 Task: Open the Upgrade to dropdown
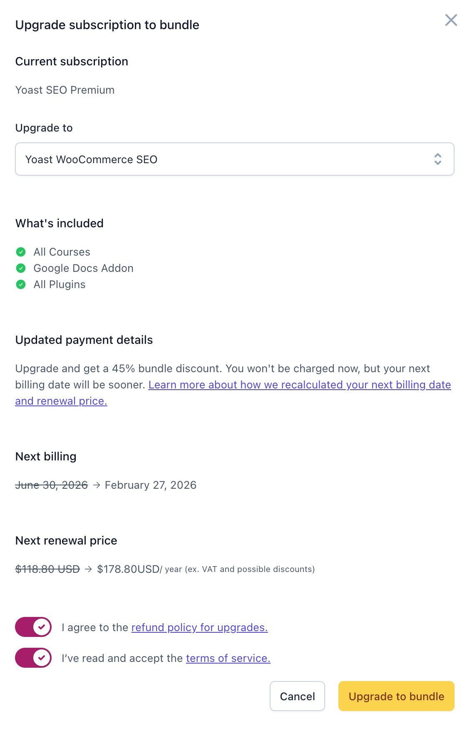tap(235, 159)
